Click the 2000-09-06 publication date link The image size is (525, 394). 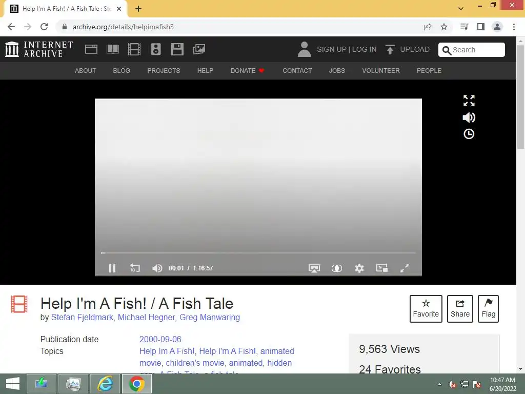(x=160, y=340)
